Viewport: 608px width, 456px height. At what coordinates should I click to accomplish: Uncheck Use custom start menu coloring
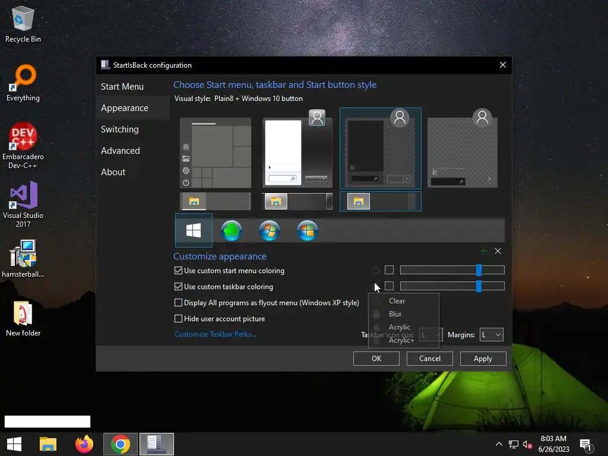tap(178, 271)
